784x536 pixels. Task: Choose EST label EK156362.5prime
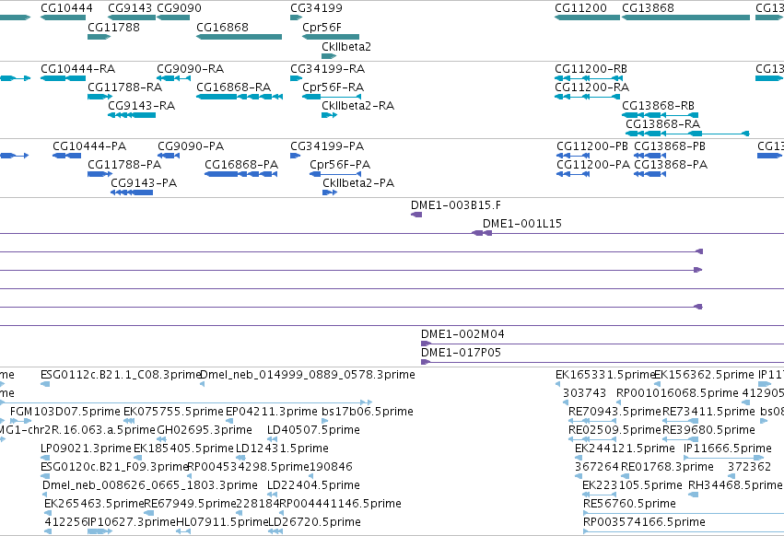(x=704, y=375)
